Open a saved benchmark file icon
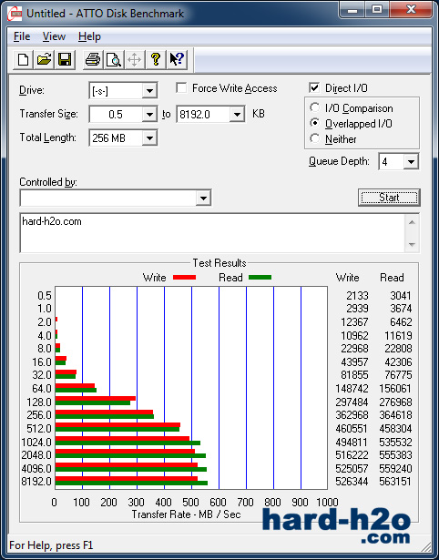Image resolution: width=439 pixels, height=560 pixels. coord(44,59)
